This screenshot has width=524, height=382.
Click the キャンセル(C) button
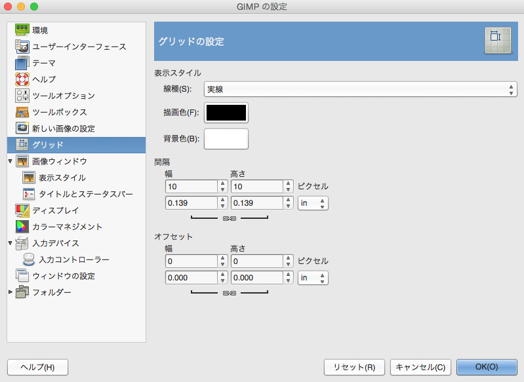[420, 368]
